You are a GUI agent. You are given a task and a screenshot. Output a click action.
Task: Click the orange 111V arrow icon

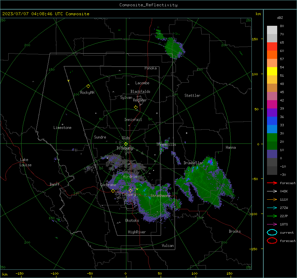pyautogui.click(x=272, y=199)
